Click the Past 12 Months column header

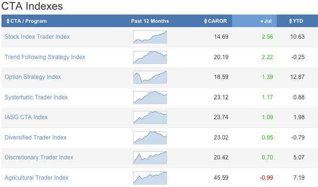point(150,21)
